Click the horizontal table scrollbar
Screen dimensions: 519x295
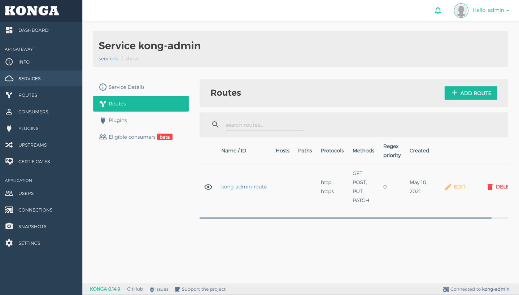(345, 218)
